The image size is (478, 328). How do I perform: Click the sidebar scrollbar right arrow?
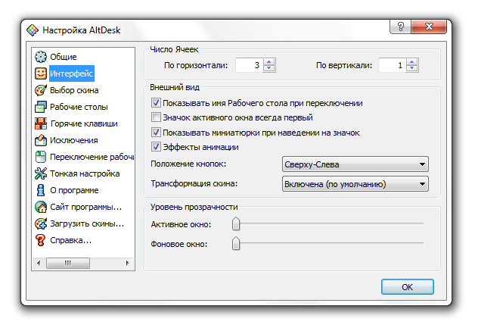(127, 263)
